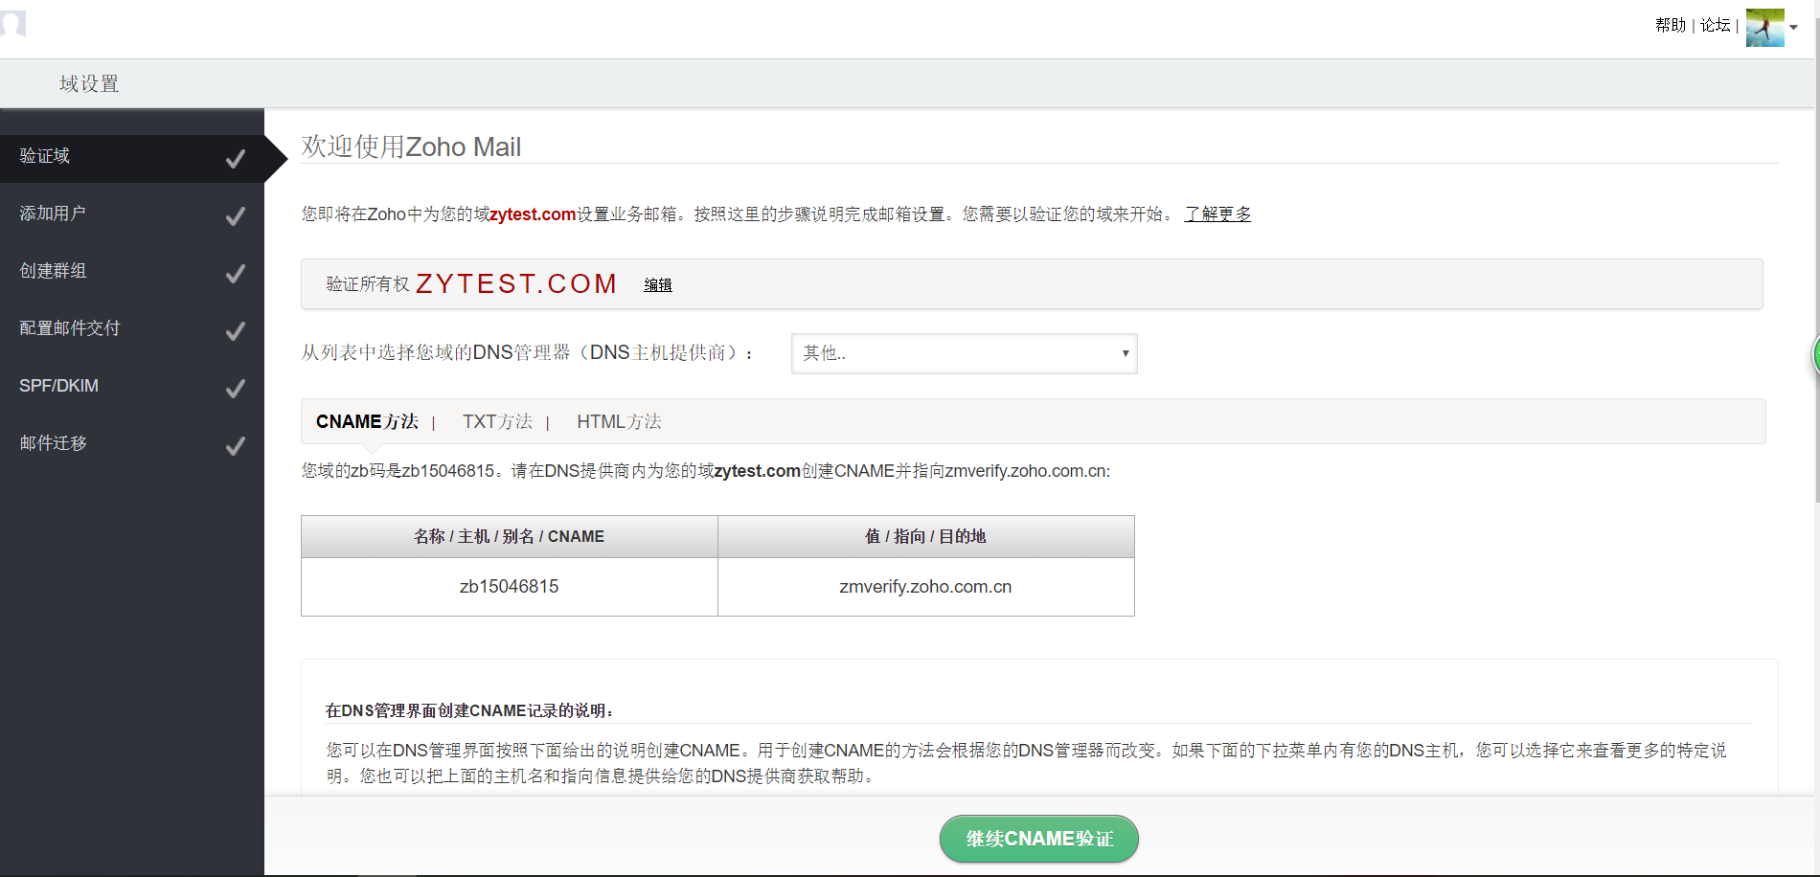
Task: Switch to the CNAME方法 tab
Action: pos(367,422)
